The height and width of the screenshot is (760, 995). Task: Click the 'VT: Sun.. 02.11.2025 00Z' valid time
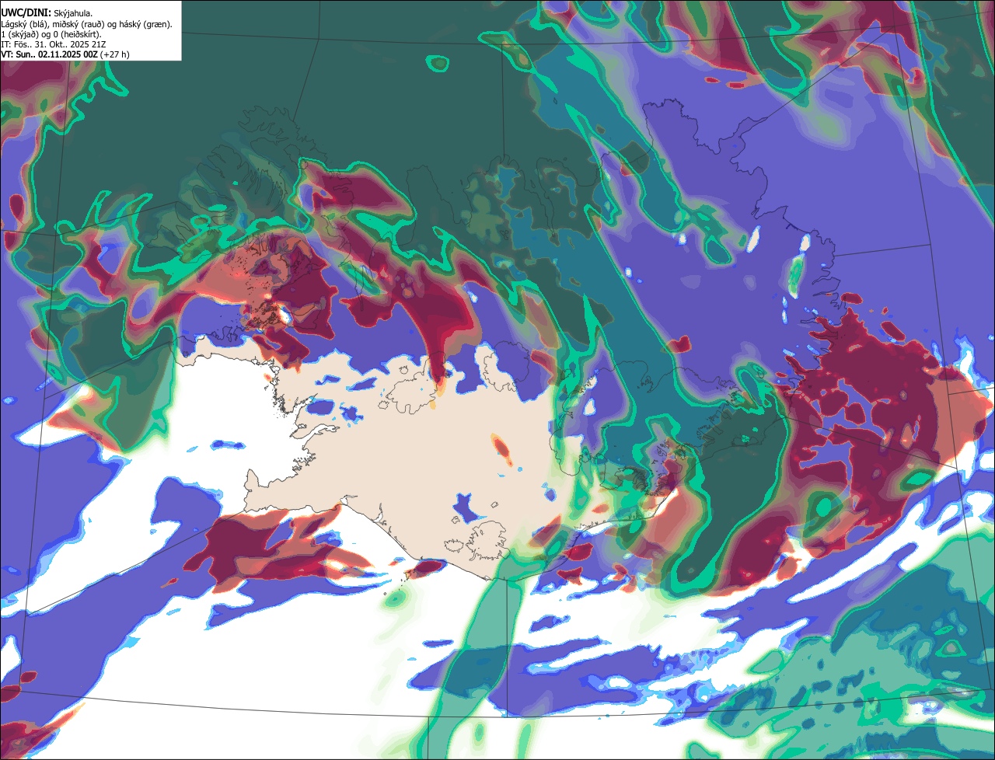[x=48, y=54]
